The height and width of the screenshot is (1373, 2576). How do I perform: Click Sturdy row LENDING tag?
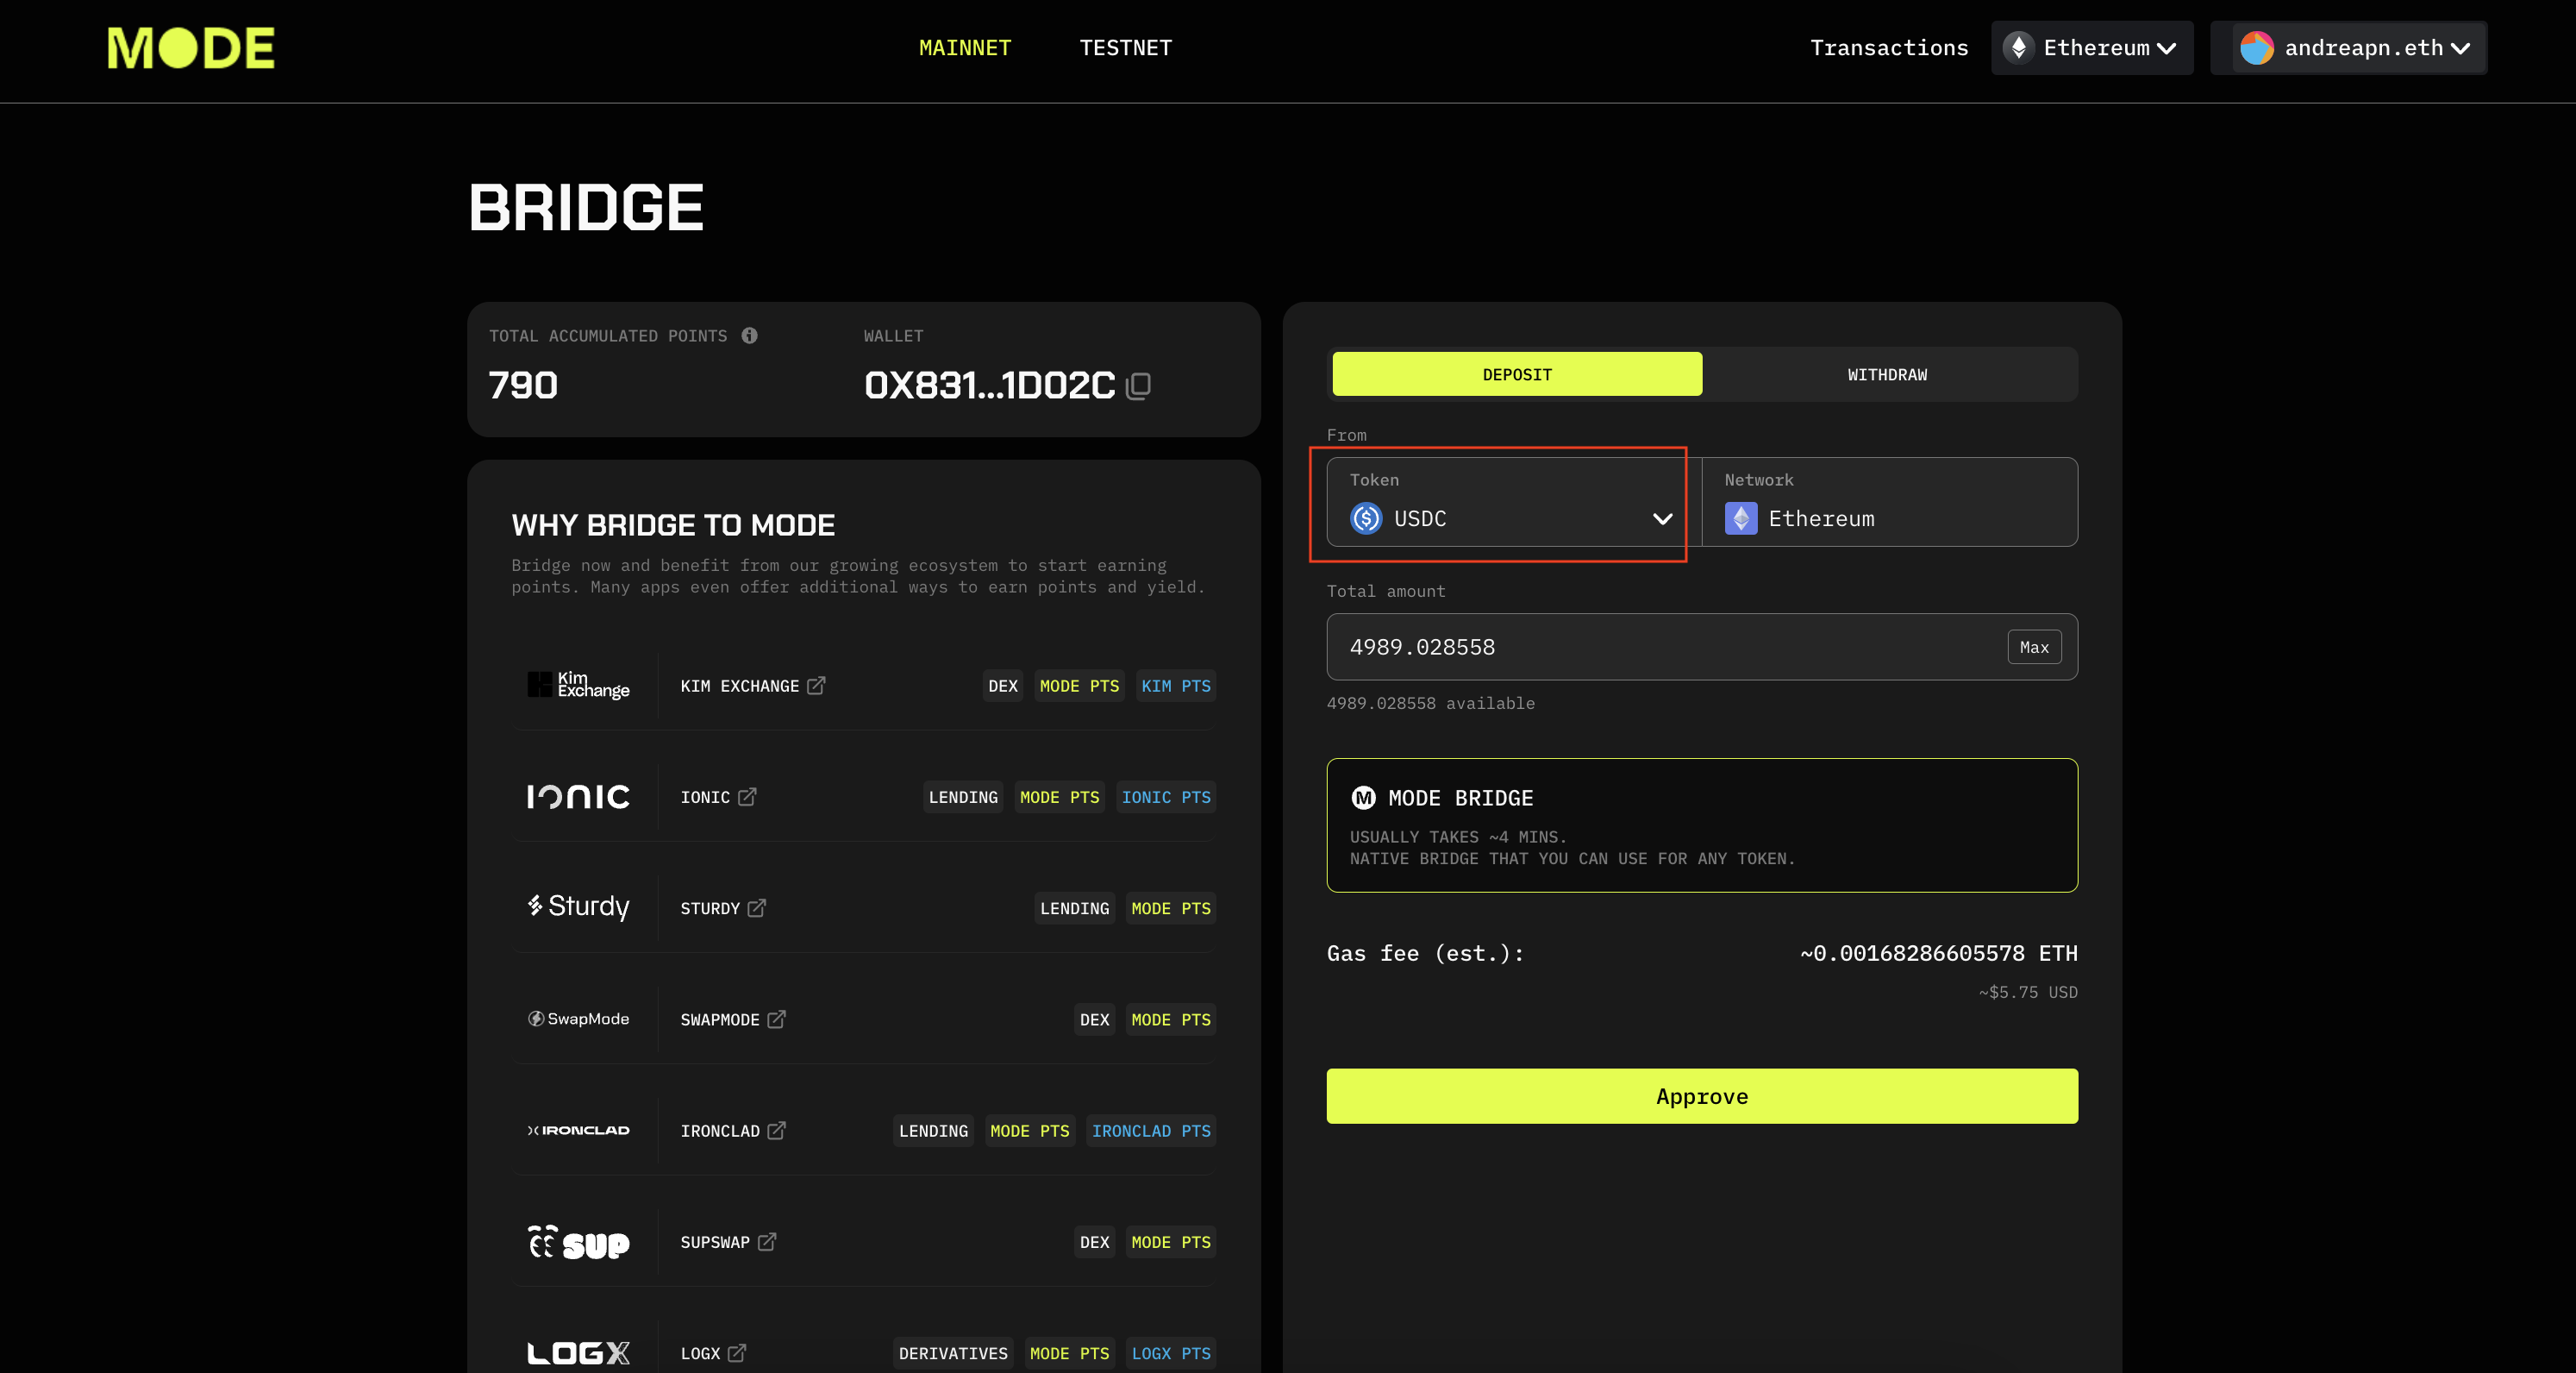(1074, 907)
